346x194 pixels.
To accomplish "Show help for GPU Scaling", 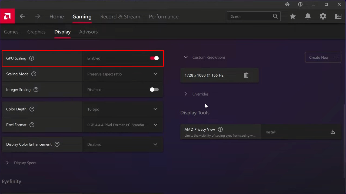I will (x=32, y=58).
